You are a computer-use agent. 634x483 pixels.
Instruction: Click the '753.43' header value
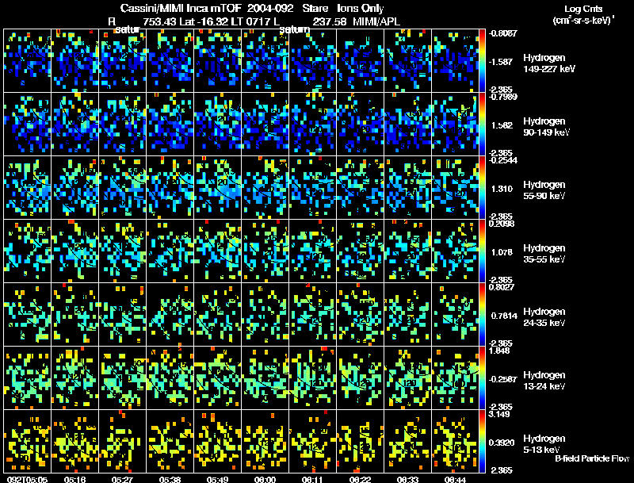click(x=160, y=21)
